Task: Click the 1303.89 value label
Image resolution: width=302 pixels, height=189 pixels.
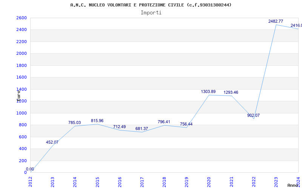Action: tap(208, 92)
